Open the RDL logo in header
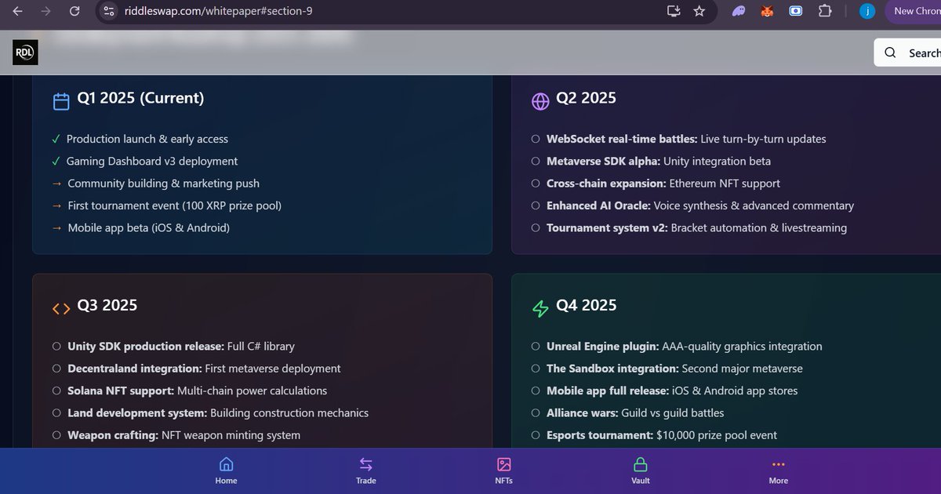This screenshot has width=941, height=494. tap(25, 53)
